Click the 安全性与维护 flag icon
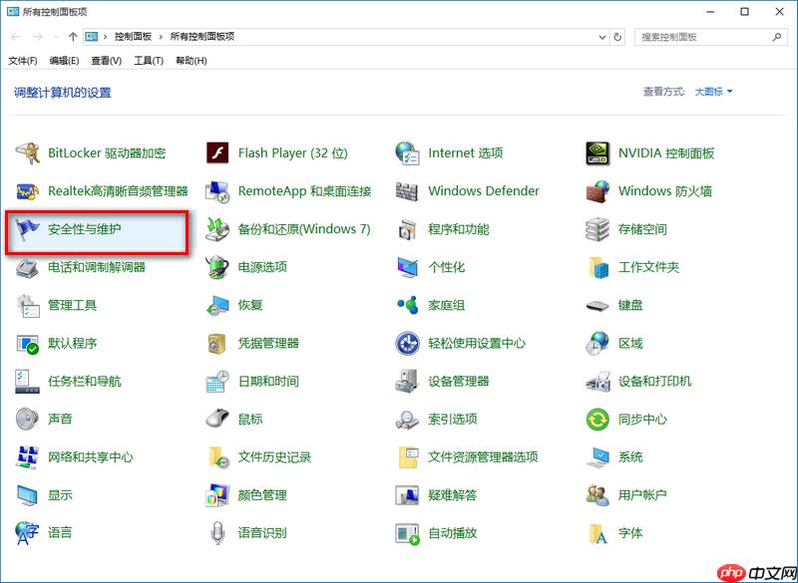The image size is (798, 583). 27,229
